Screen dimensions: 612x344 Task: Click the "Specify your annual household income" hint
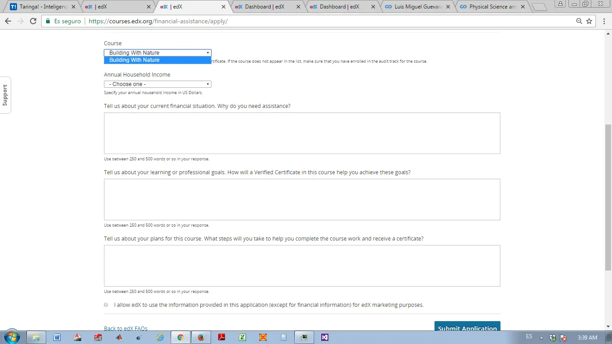coord(153,93)
